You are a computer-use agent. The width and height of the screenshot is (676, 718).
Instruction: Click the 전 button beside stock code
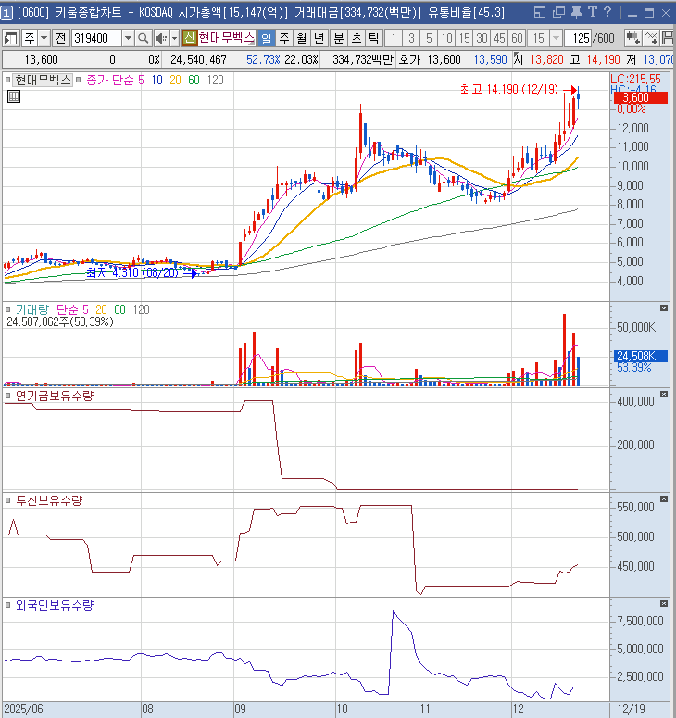[60, 38]
